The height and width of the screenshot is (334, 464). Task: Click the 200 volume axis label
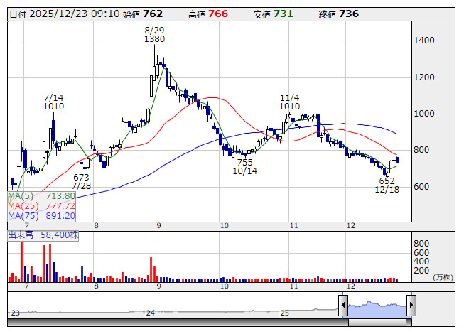[x=421, y=270]
